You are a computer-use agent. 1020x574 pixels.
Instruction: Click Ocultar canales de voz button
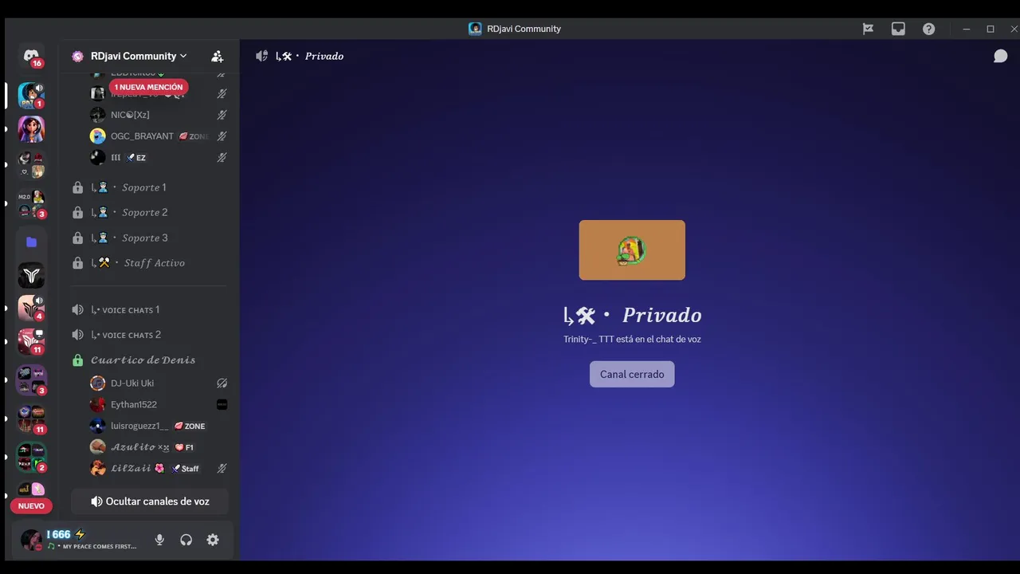(x=150, y=501)
